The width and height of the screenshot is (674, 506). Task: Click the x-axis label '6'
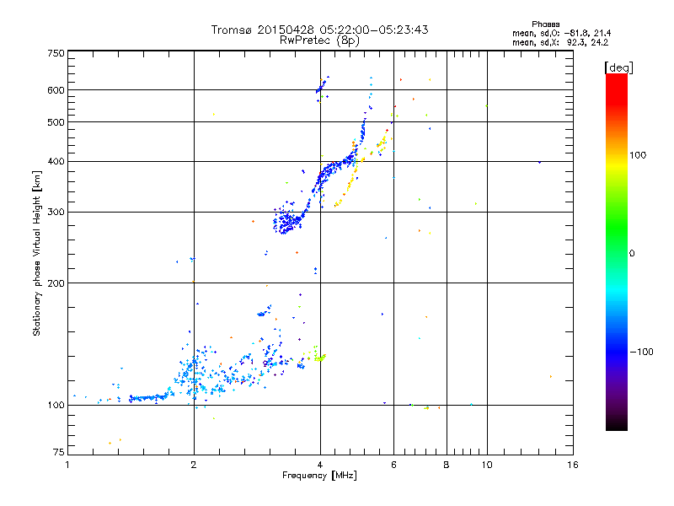click(393, 465)
